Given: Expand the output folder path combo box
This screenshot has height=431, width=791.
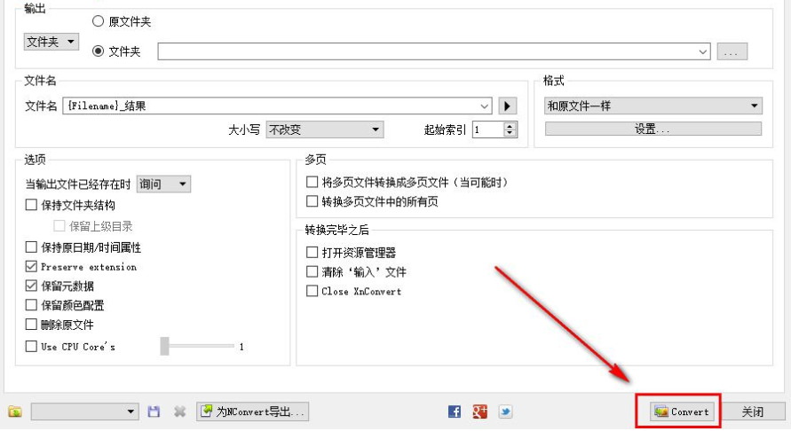Looking at the screenshot, I should coord(703,51).
